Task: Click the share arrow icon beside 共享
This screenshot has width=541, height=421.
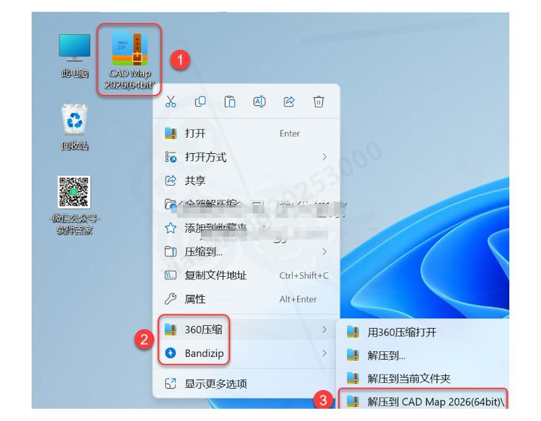Action: pyautogui.click(x=171, y=180)
